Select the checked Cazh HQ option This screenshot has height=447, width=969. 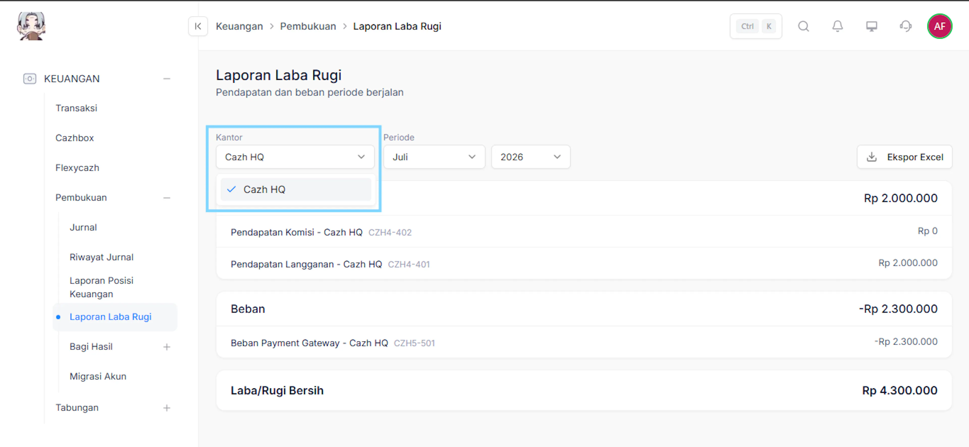point(296,189)
